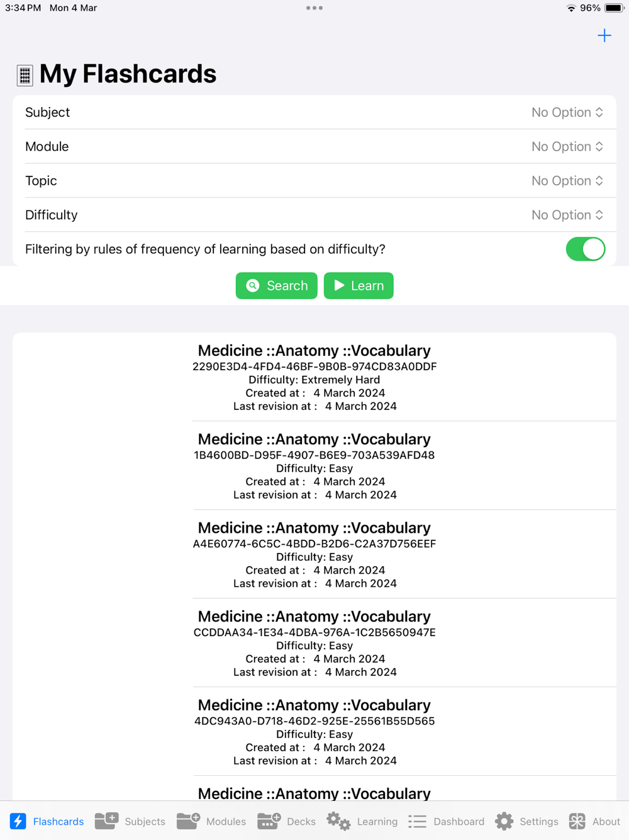629x840 pixels.
Task: Open the Extremely Hard difficulty flashcard
Action: click(x=314, y=377)
